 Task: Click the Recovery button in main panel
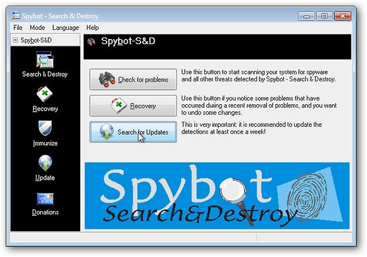click(133, 106)
